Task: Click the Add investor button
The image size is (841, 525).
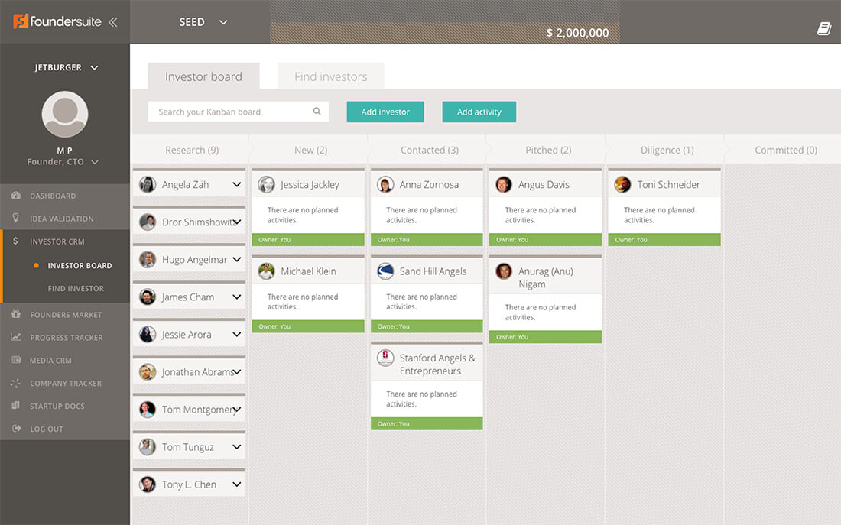Action: click(385, 111)
